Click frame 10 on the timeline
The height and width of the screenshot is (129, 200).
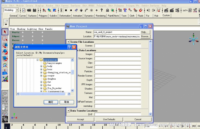click(x=59, y=125)
